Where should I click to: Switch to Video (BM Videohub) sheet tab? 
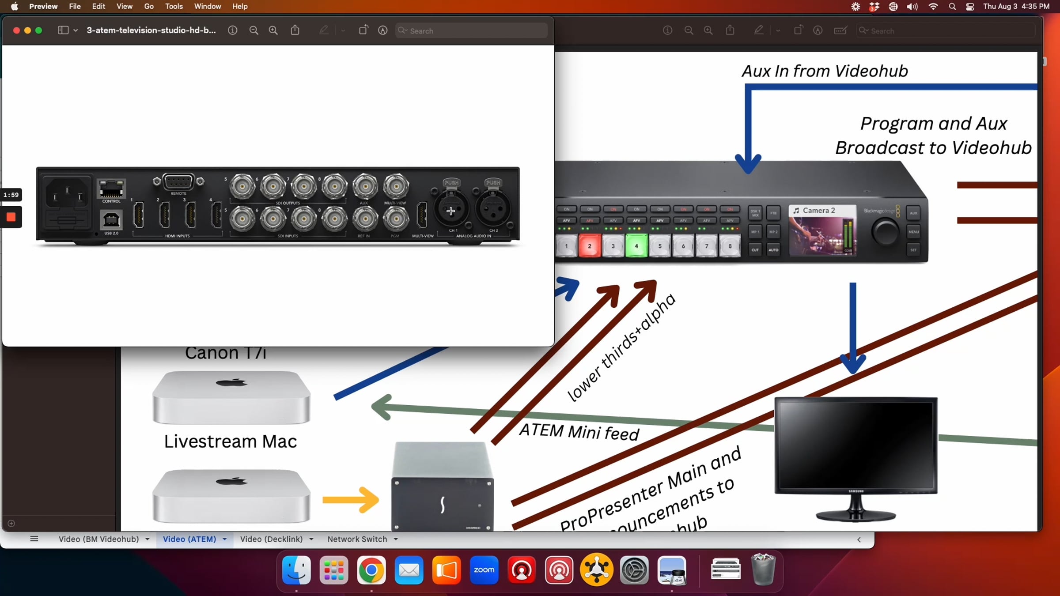(98, 539)
